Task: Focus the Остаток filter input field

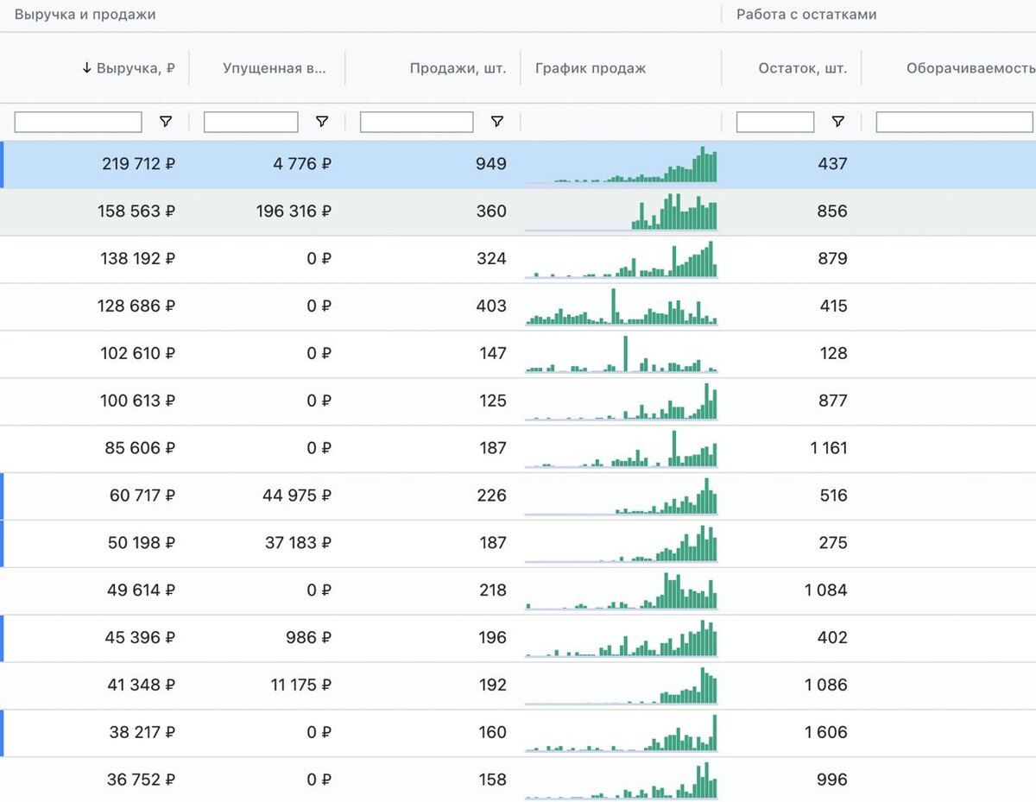Action: [x=775, y=122]
